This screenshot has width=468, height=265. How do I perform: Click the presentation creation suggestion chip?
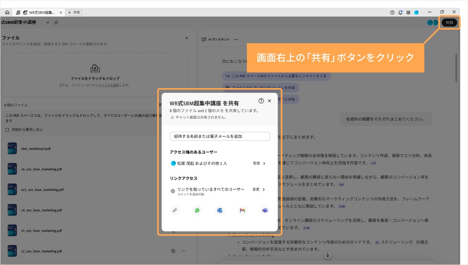(x=261, y=88)
